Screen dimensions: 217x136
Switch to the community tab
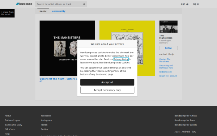point(59,11)
